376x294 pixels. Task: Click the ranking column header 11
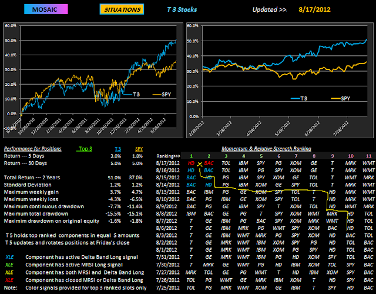[x=368, y=156]
